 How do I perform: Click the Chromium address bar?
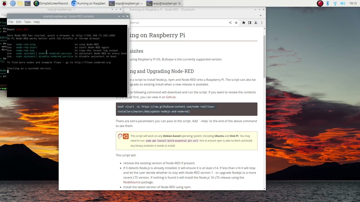point(177,23)
